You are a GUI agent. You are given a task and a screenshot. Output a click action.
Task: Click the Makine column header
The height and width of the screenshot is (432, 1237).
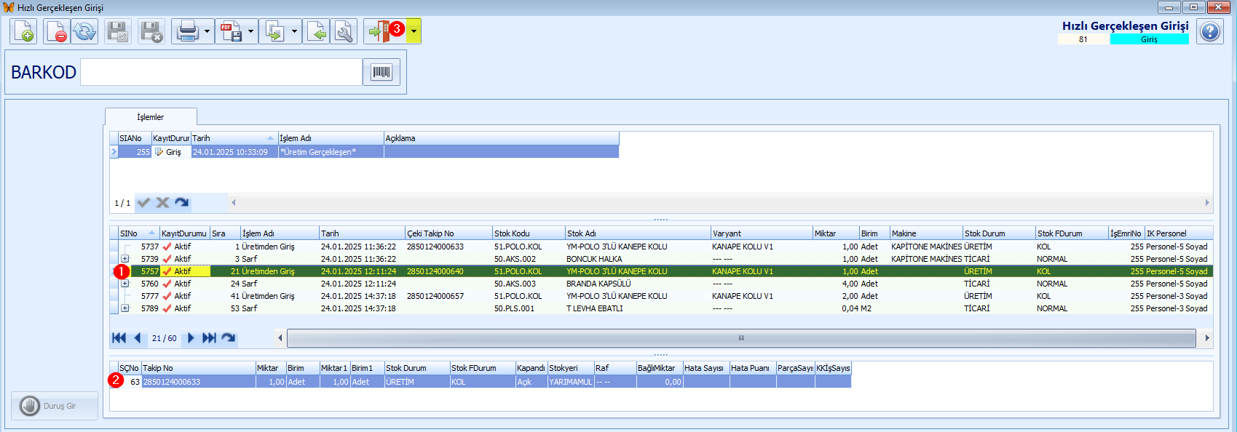tap(926, 233)
